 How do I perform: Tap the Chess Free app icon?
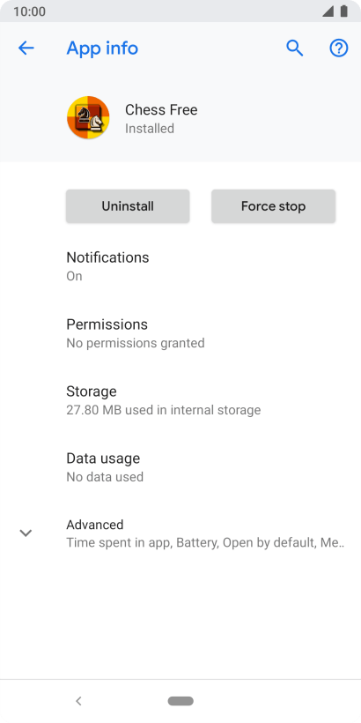[88, 117]
